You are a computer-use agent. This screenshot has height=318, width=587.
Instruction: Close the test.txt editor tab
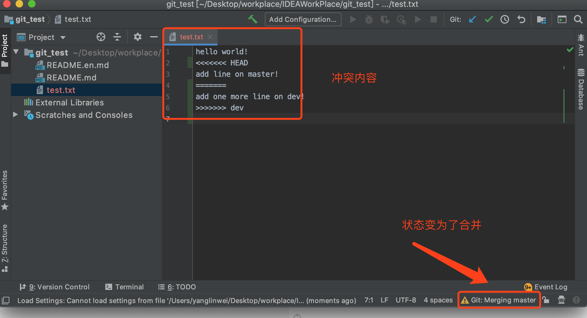tap(210, 37)
